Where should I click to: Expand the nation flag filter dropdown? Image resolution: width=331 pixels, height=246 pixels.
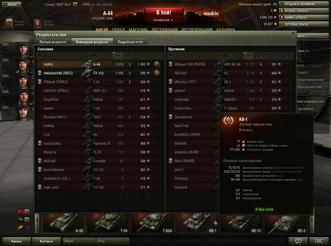[x=23, y=212]
